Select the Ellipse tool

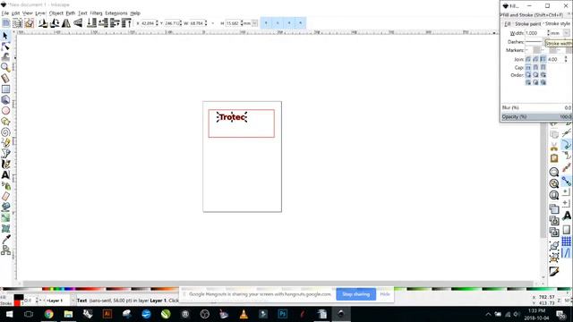click(5, 110)
